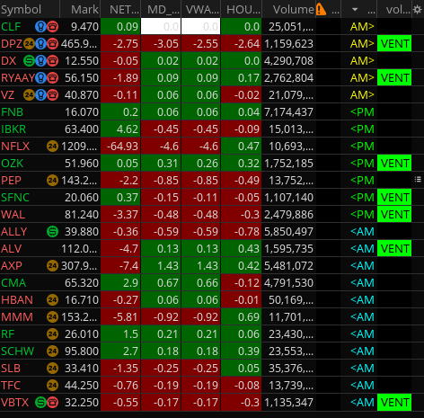Click volume 7,174,437 on FNB row
Image resolution: width=424 pixels, height=418 pixels.
(x=288, y=112)
